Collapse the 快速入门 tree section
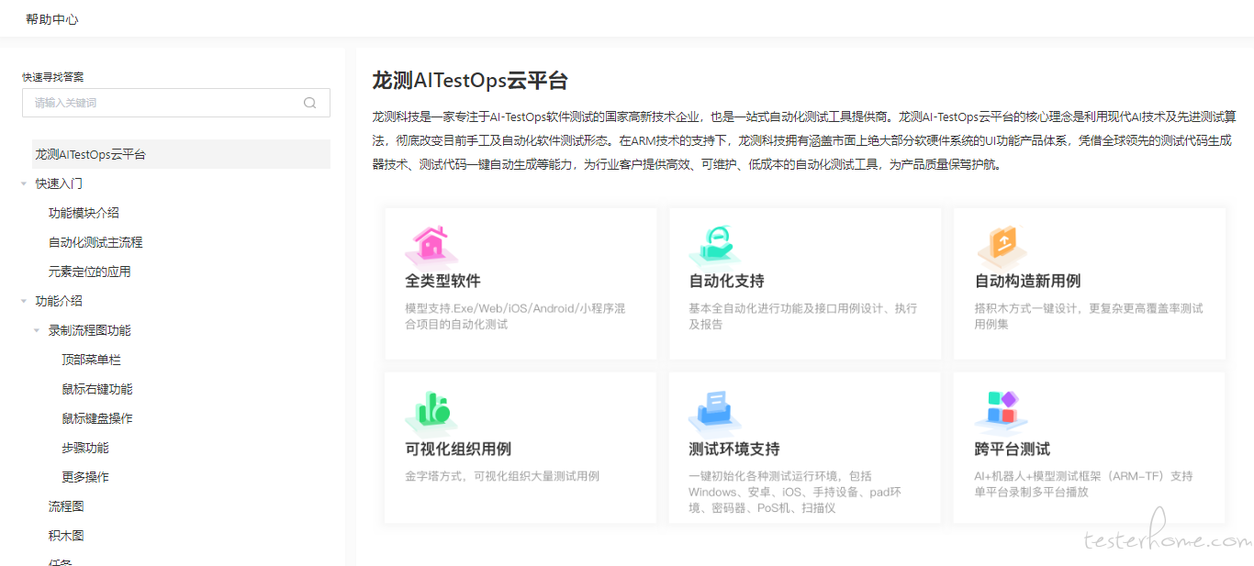The width and height of the screenshot is (1254, 566). 24,183
